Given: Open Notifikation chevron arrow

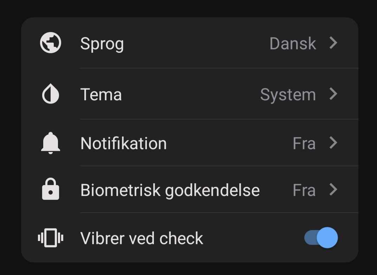Looking at the screenshot, I should 333,143.
